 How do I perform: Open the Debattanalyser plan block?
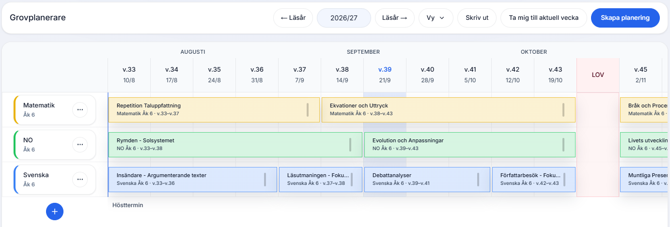pos(427,180)
